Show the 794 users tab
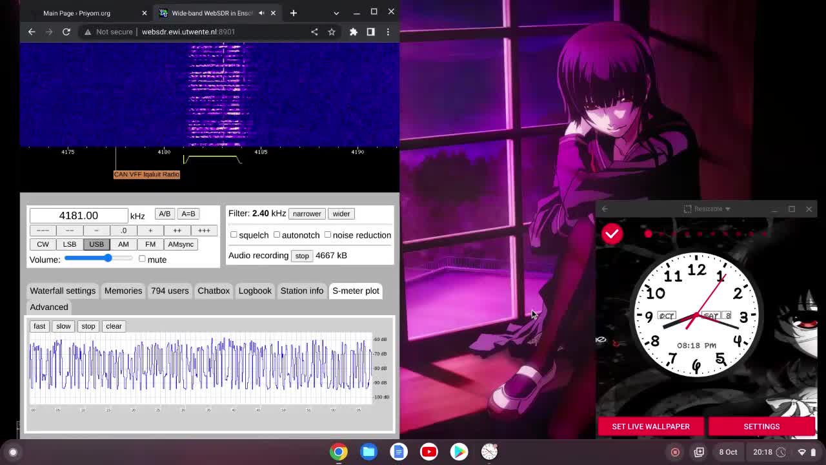Image resolution: width=826 pixels, height=465 pixels. pos(170,291)
